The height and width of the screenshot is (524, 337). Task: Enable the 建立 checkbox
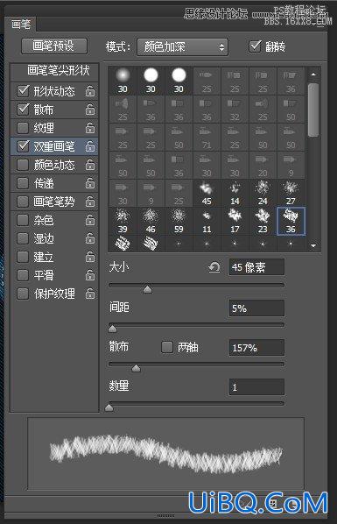pyautogui.click(x=23, y=257)
